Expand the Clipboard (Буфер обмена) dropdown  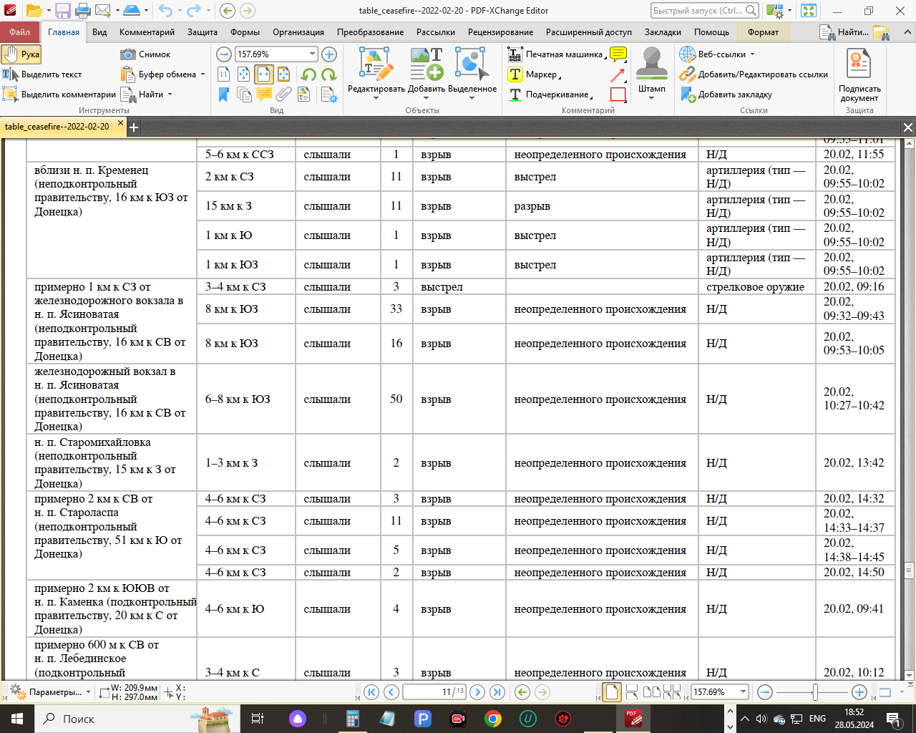pyautogui.click(x=203, y=74)
